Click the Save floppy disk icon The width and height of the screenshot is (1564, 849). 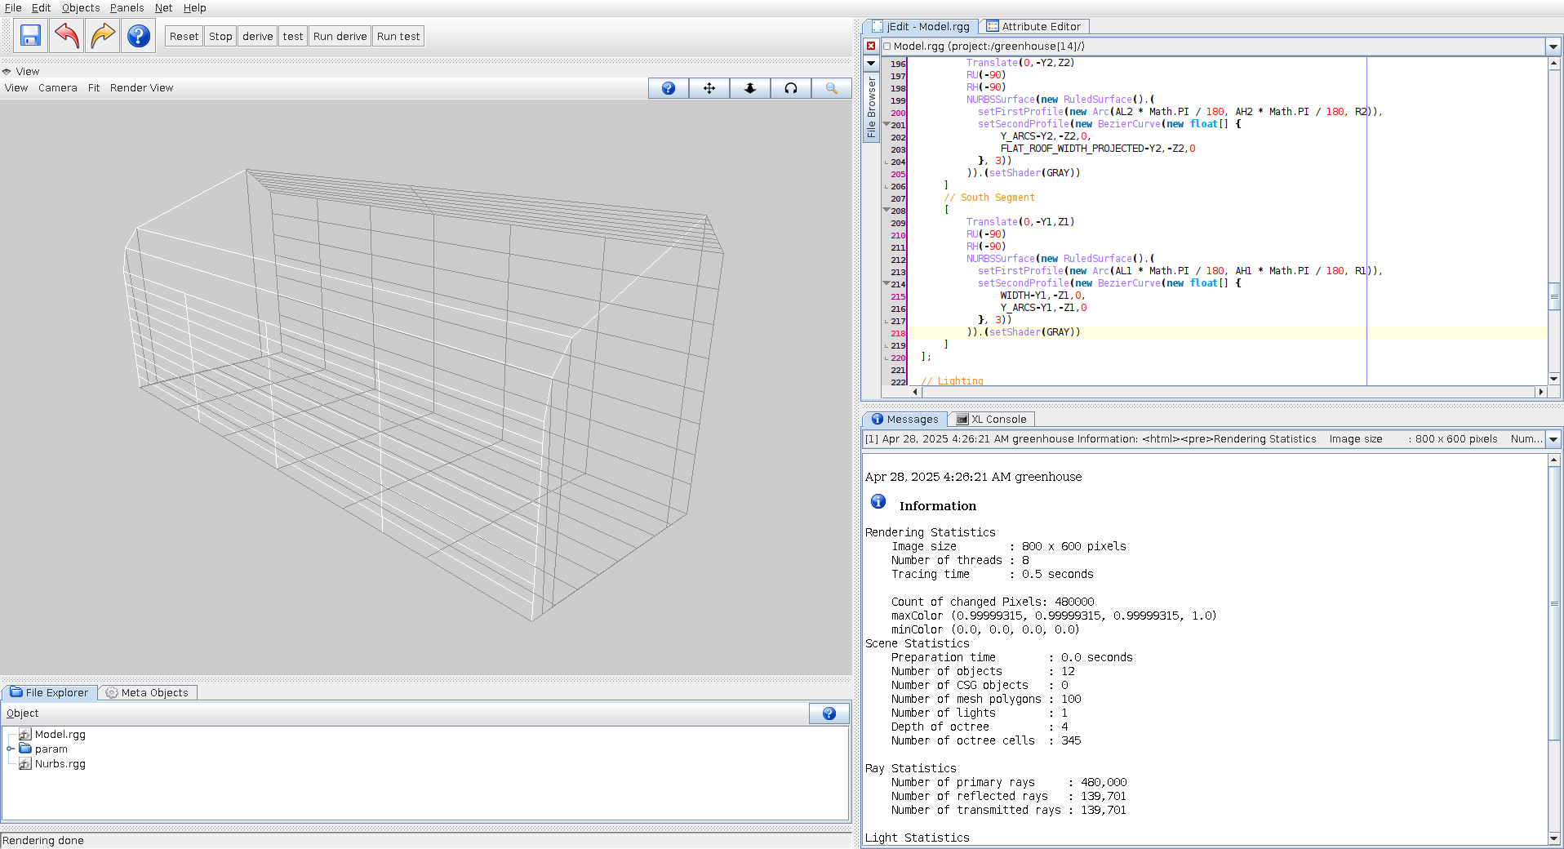click(x=31, y=36)
